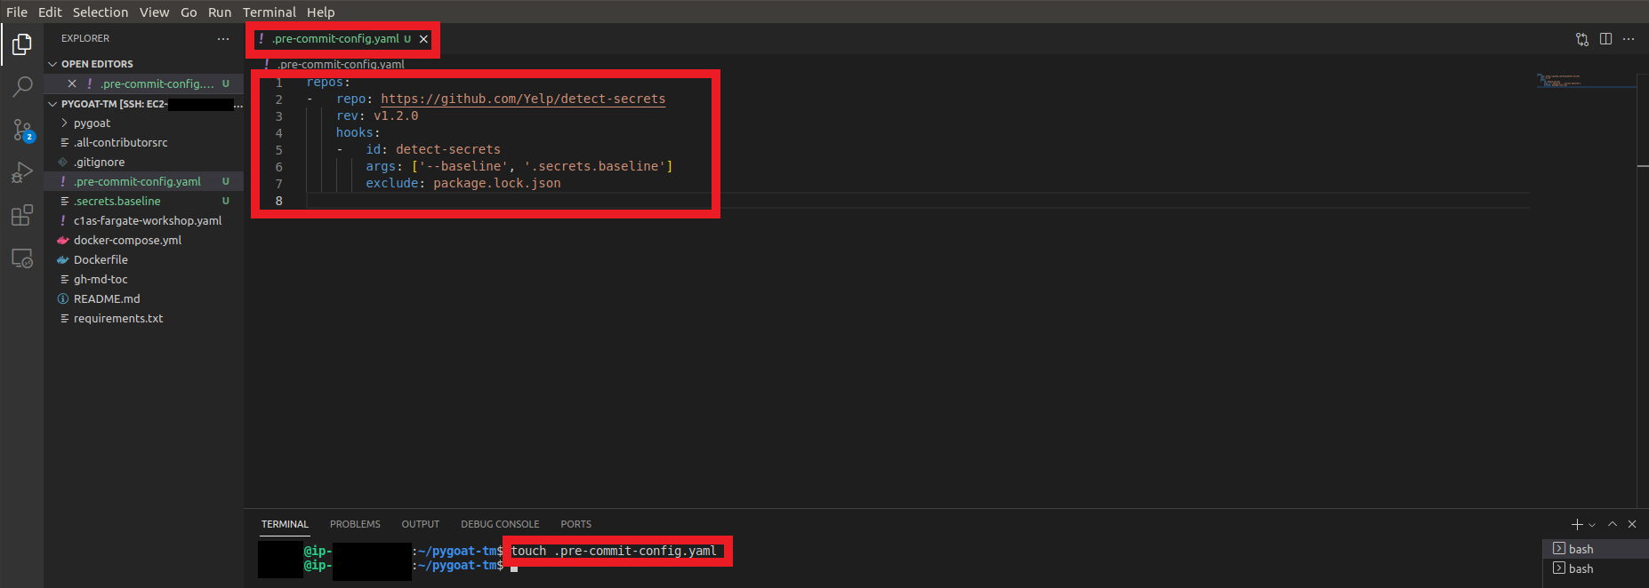This screenshot has height=588, width=1649.
Task: Open Dockerfile in explorer
Action: click(x=143, y=259)
